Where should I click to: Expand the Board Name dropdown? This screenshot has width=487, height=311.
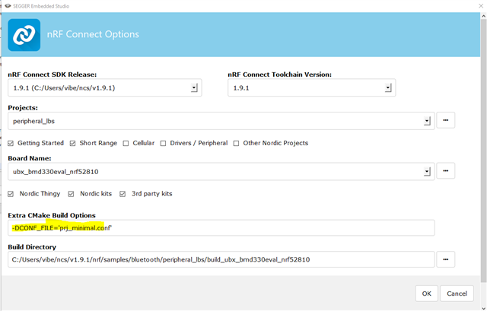[427, 172]
